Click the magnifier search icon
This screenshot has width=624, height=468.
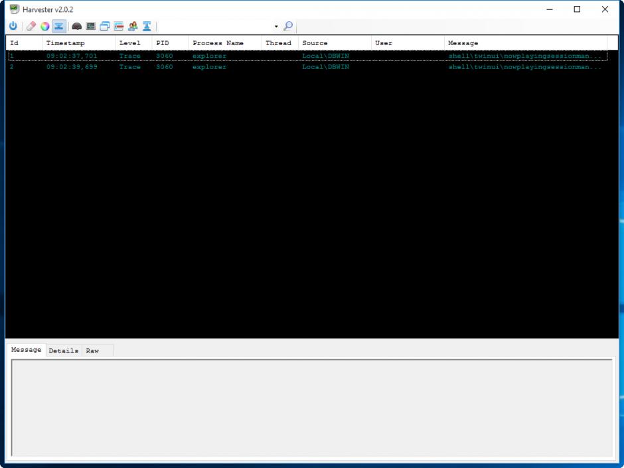tap(287, 27)
